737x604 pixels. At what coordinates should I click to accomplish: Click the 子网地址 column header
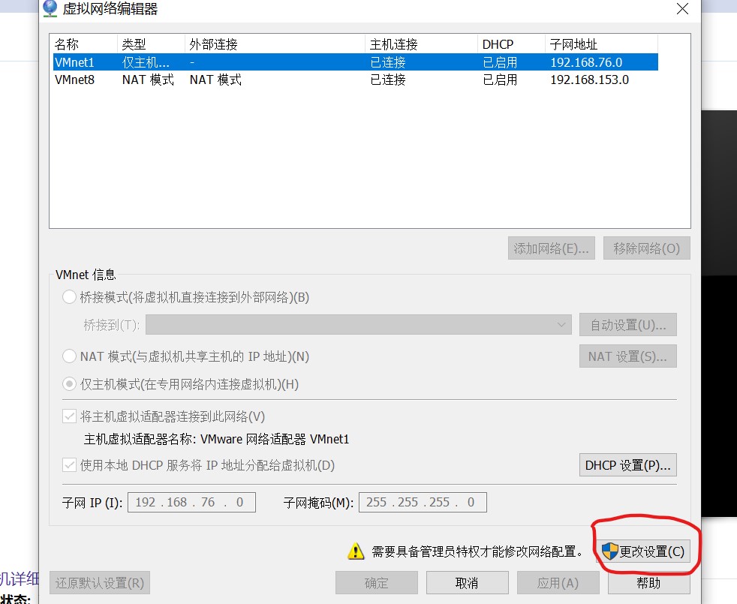click(x=602, y=44)
